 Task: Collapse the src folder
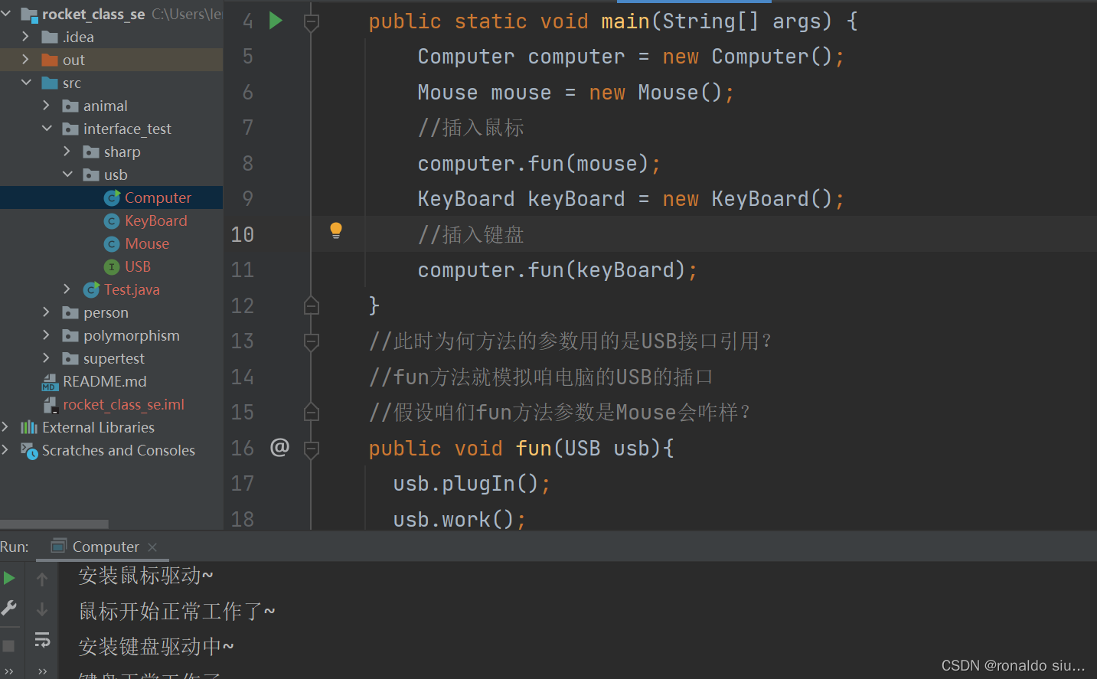coord(26,82)
